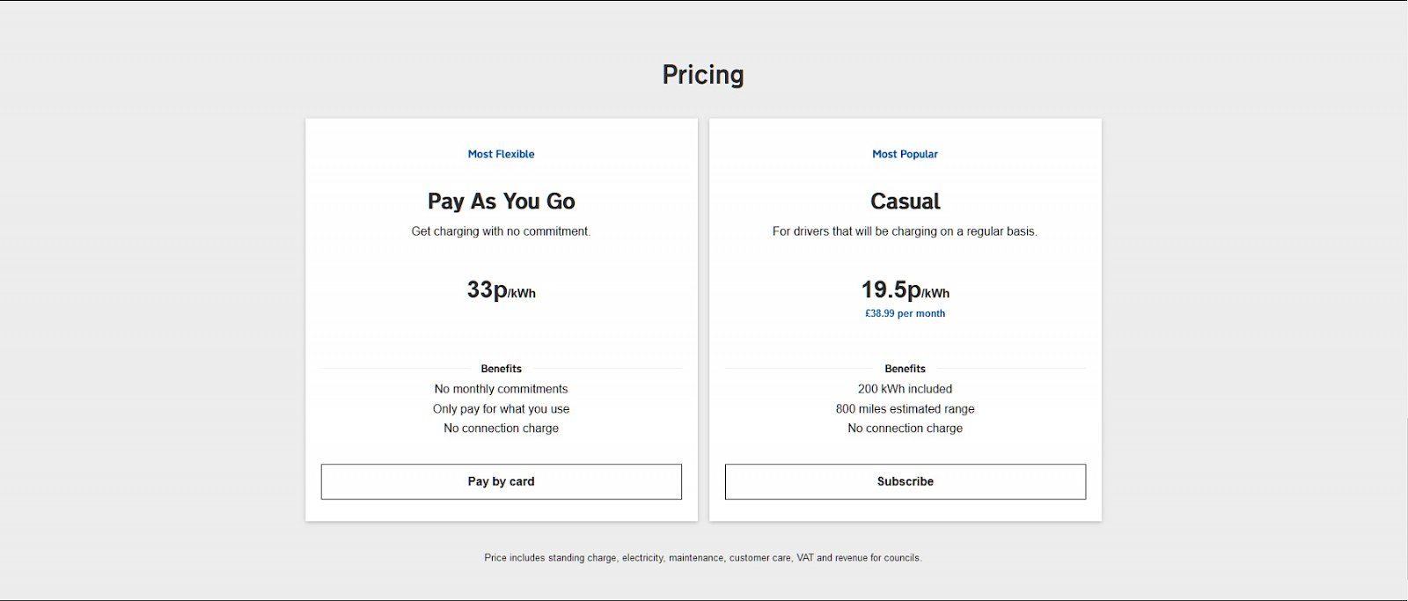Screen dimensions: 1408x601
Task: Click the £38.99 per month text
Action: (x=905, y=313)
